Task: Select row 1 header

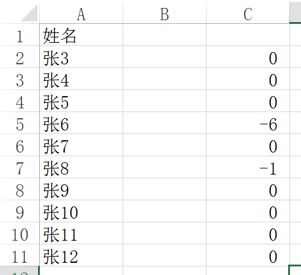Action: pos(20,35)
